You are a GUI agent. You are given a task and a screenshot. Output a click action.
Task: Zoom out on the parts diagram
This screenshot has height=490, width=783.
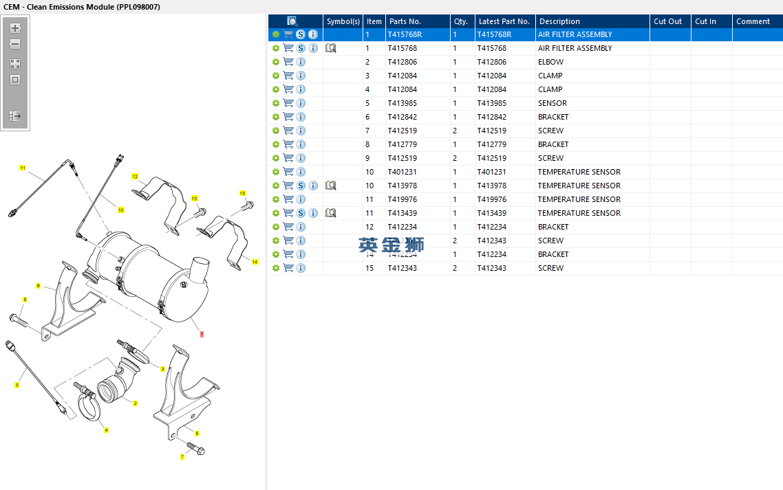pyautogui.click(x=15, y=44)
